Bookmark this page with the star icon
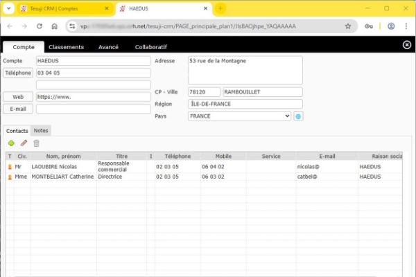This screenshot has height=277, width=416. (x=348, y=26)
